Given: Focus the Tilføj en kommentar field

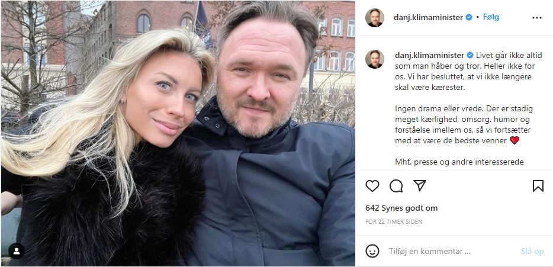Looking at the screenshot, I should [x=451, y=251].
